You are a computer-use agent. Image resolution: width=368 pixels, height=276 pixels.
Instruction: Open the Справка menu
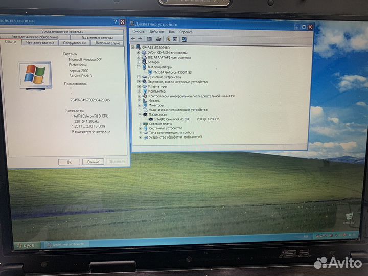coord(186,32)
